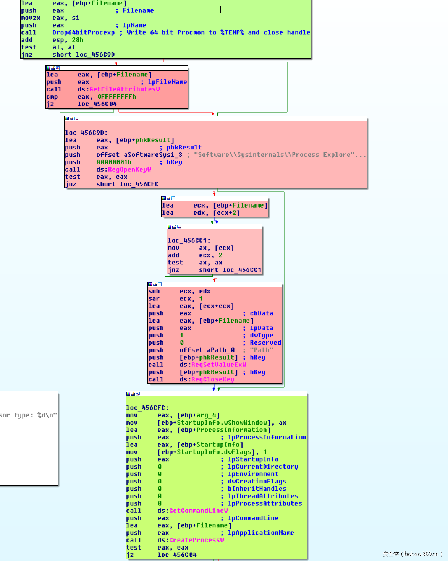Click the pencil edit icon on loc_456C9D block
Image resolution: width=448 pixels, height=561 pixels.
point(71,118)
